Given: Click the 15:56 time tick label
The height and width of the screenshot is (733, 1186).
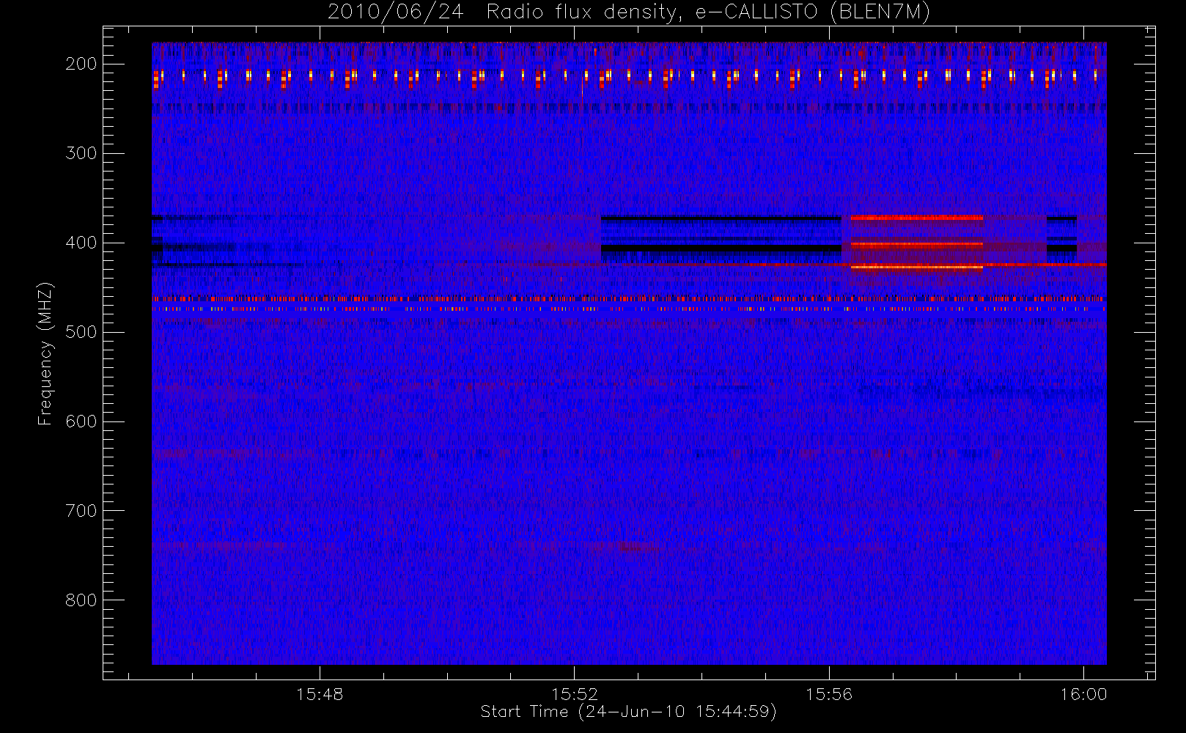Looking at the screenshot, I should click(829, 694).
